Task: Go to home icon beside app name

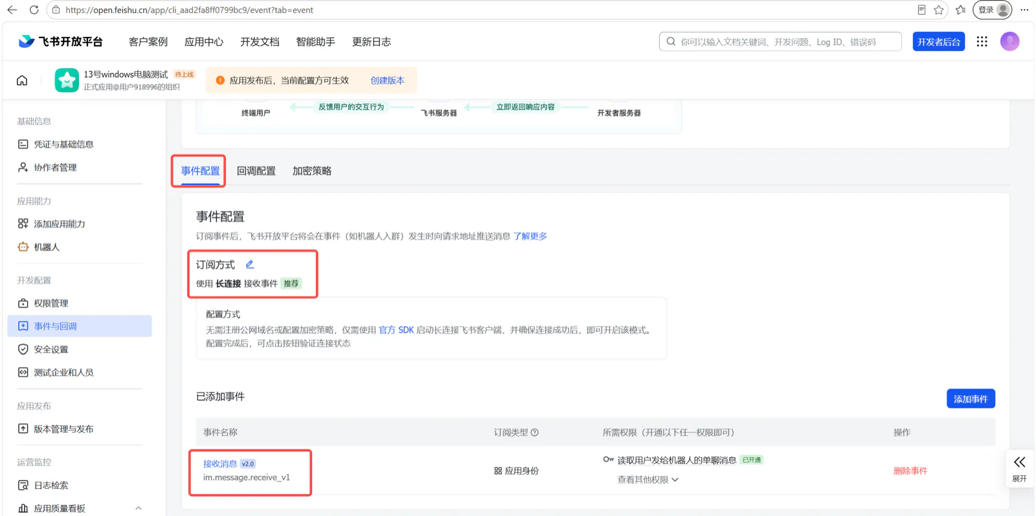Action: point(22,80)
